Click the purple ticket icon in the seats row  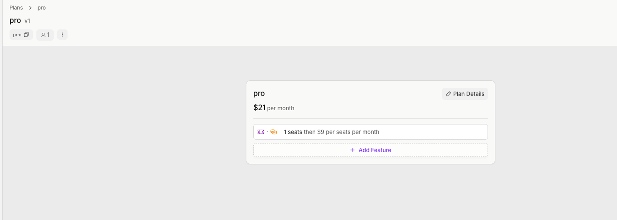[261, 132]
